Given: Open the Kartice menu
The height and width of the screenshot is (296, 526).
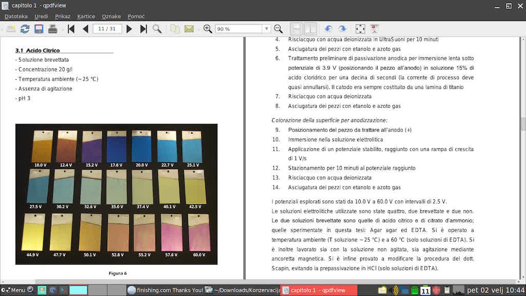Looking at the screenshot, I should pos(86,16).
